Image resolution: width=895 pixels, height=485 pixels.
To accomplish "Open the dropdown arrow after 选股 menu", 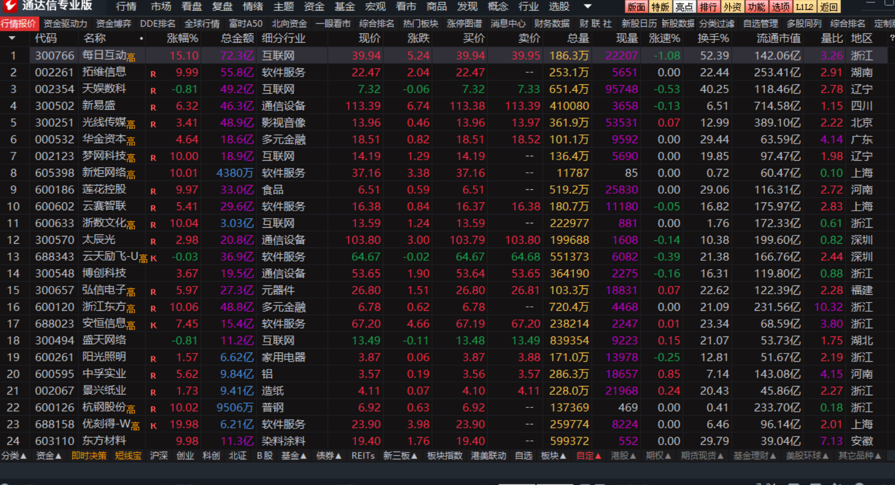I will tap(587, 6).
